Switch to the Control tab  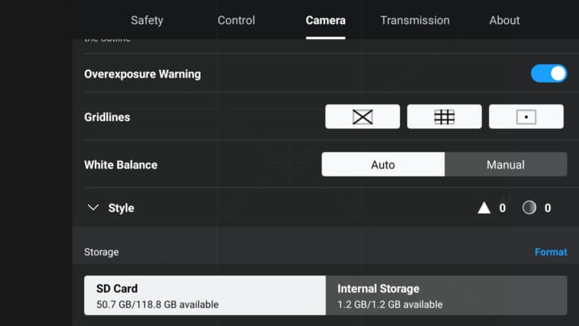click(x=236, y=21)
